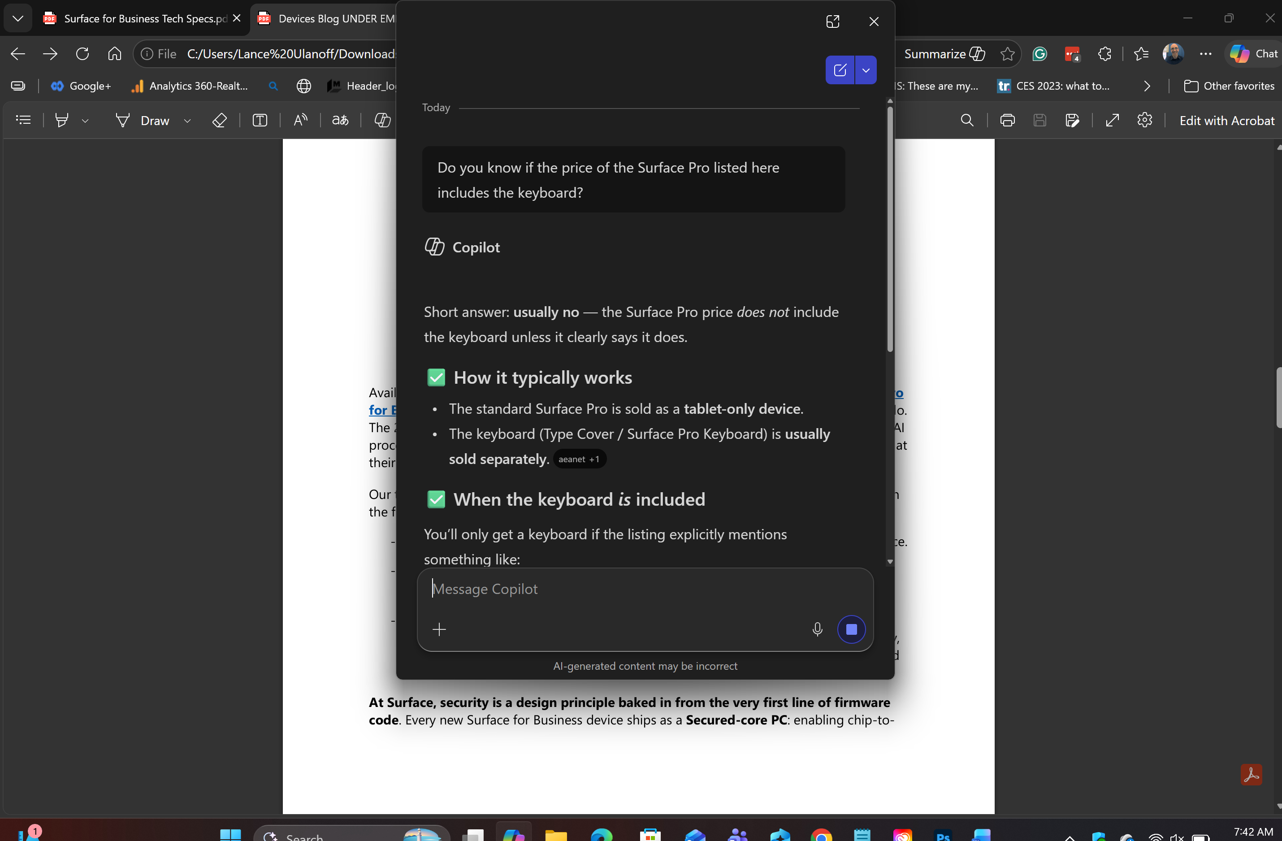This screenshot has width=1282, height=841.
Task: Open Microsoft Store from the taskbar
Action: [650, 835]
